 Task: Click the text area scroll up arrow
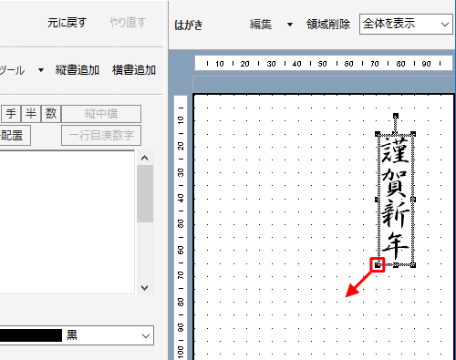tap(145, 158)
